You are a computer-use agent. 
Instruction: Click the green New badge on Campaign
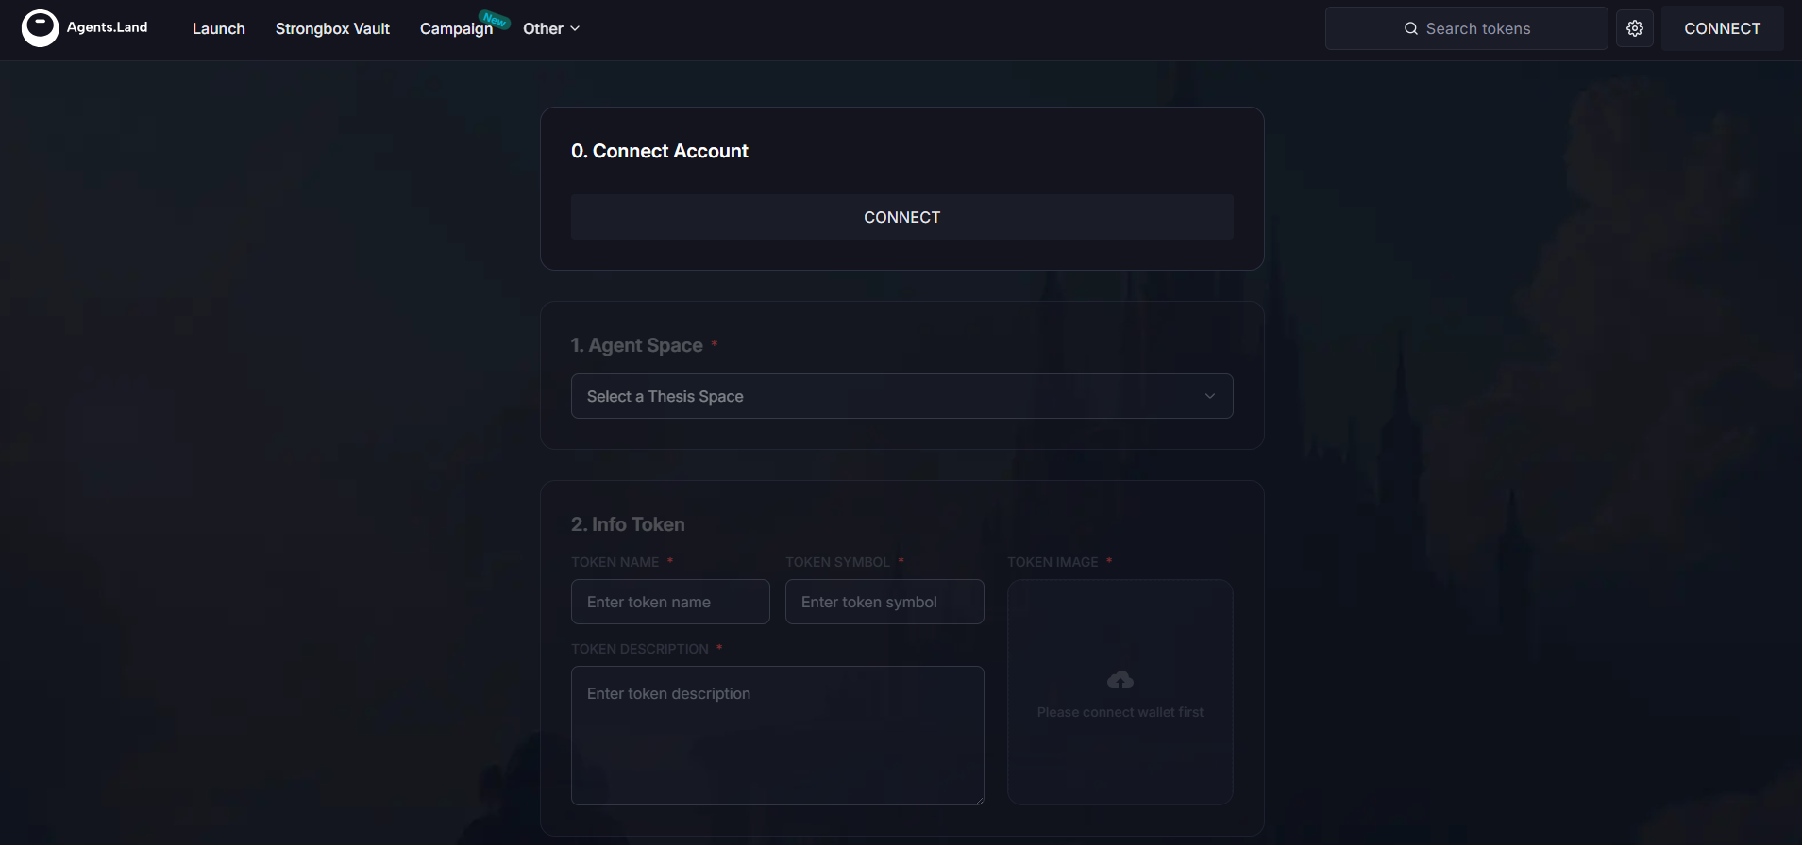495,19
